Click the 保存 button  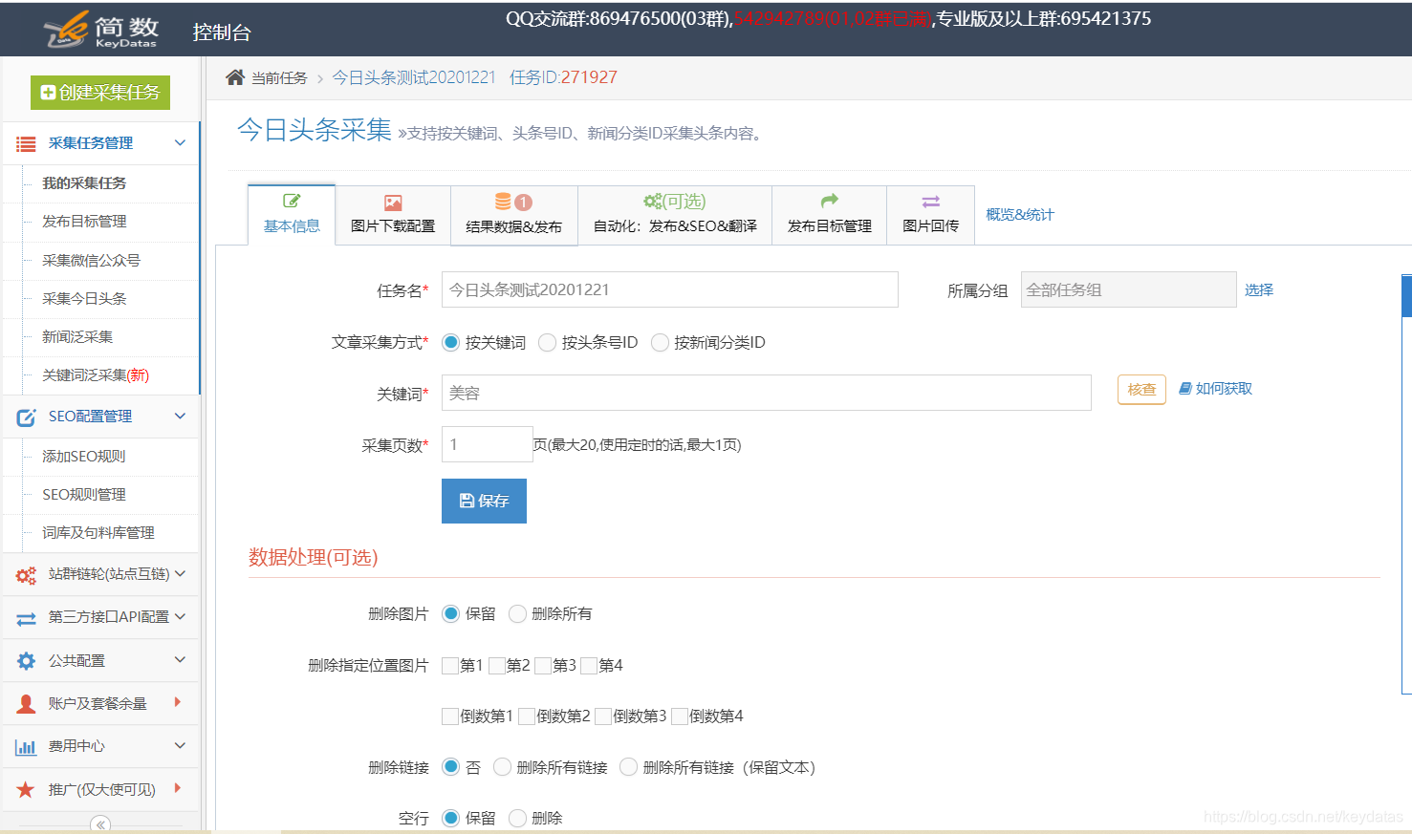[x=484, y=501]
